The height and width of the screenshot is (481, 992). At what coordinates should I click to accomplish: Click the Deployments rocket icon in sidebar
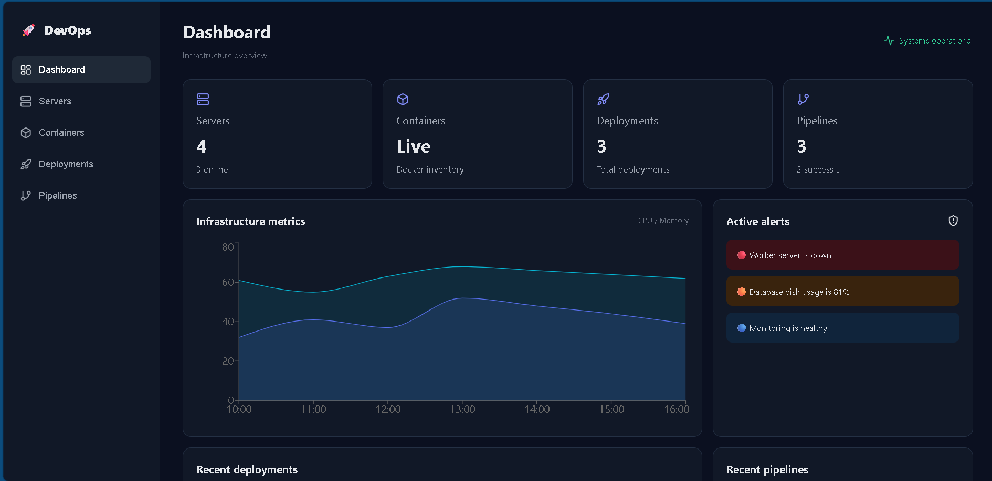pos(26,164)
